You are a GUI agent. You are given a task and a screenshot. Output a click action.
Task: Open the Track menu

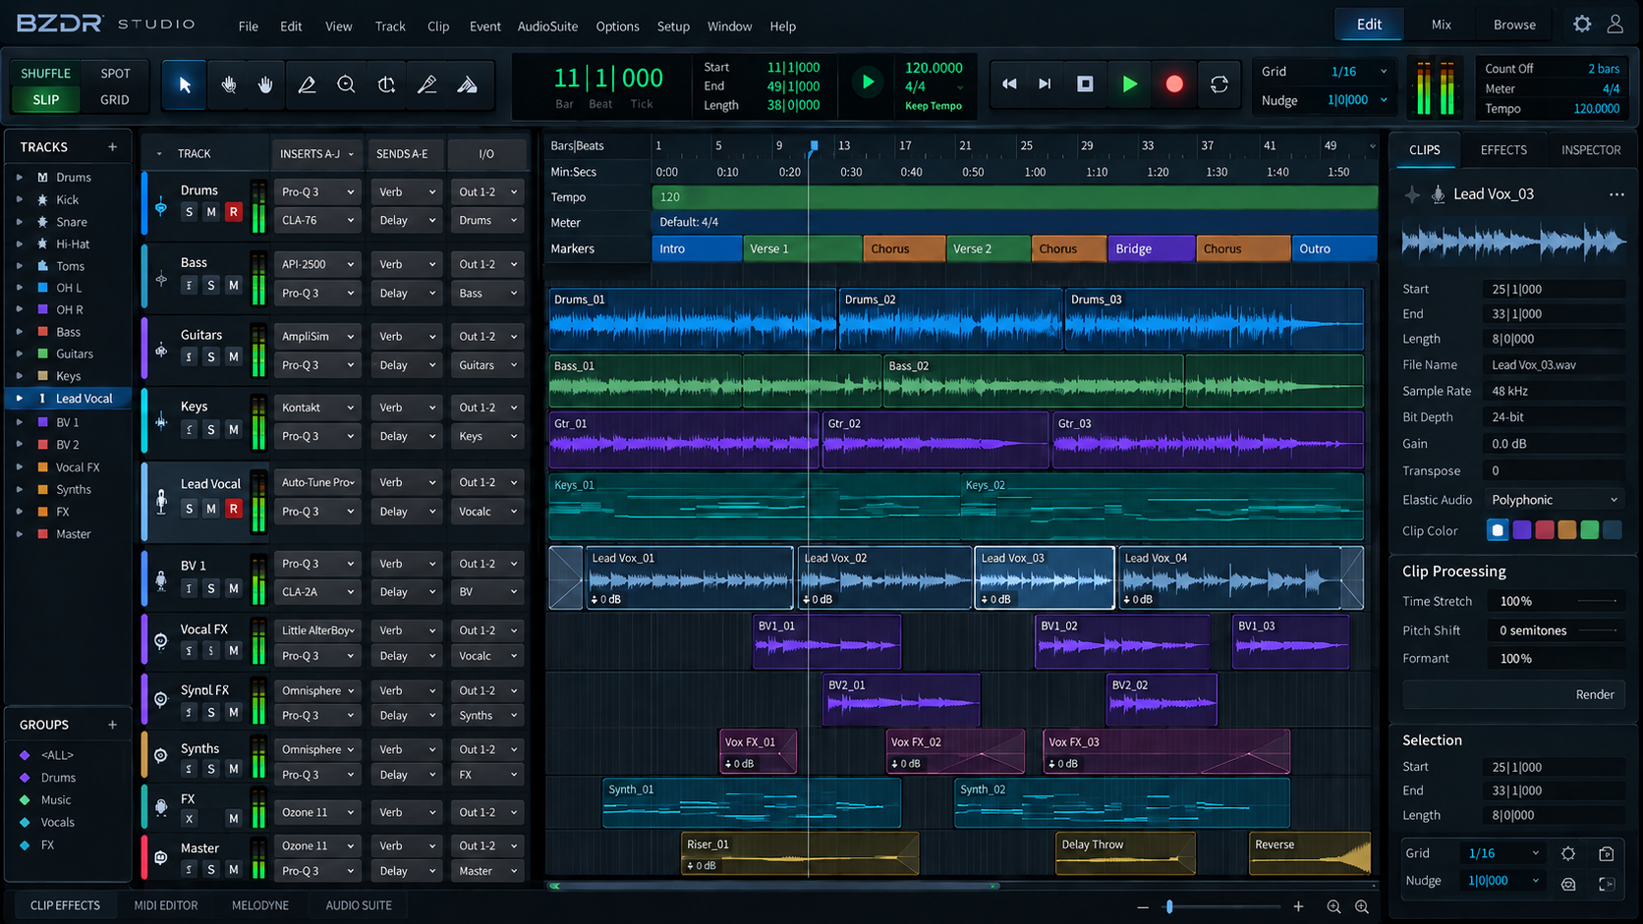(x=390, y=27)
